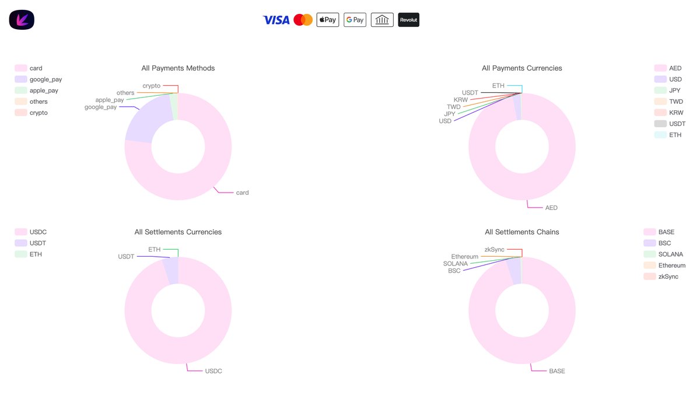Toggle the others legend entry
Viewport: 700px width, 395px height.
point(32,102)
